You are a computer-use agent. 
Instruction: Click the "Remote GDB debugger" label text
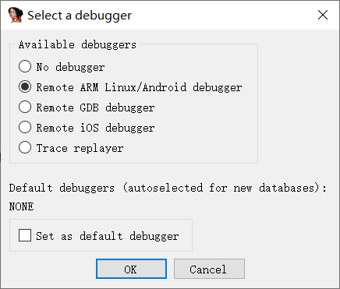[95, 107]
